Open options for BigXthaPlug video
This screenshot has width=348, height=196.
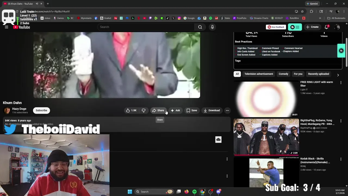(341, 121)
